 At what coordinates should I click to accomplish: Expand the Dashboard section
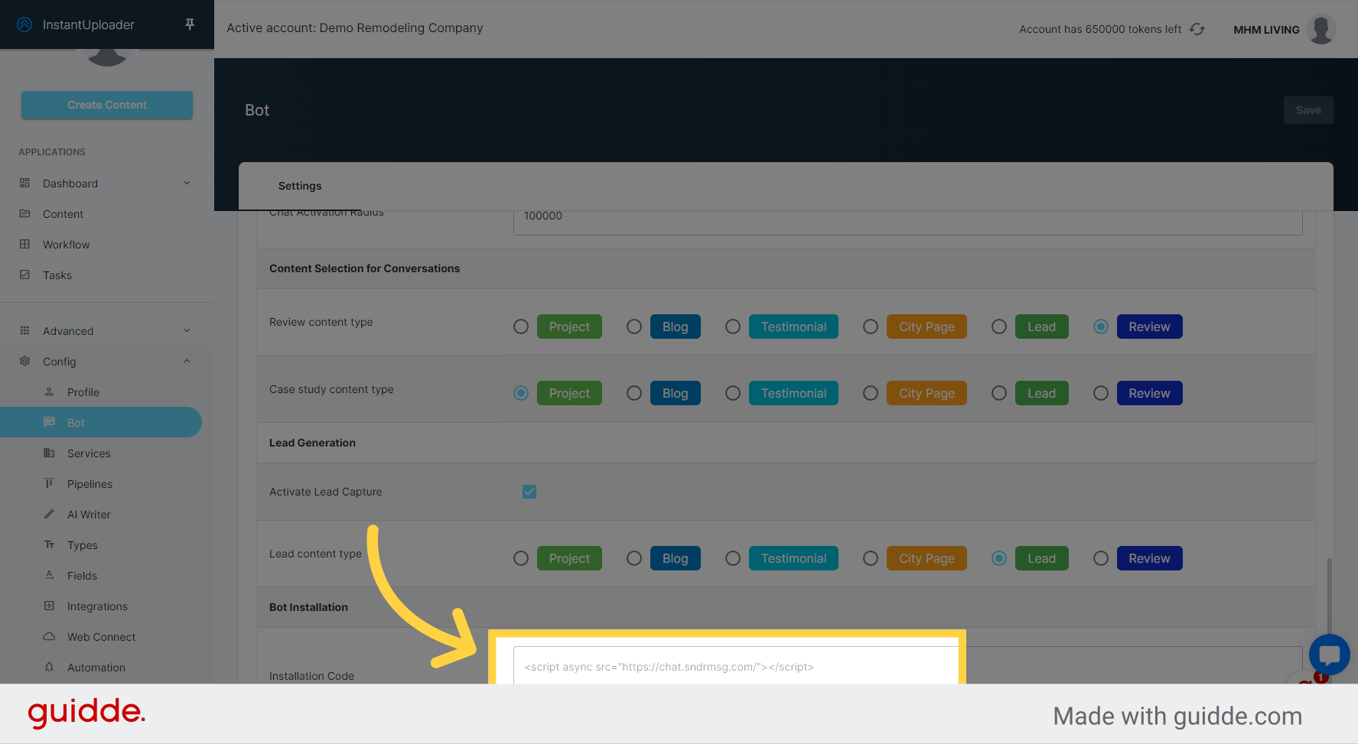click(x=187, y=183)
